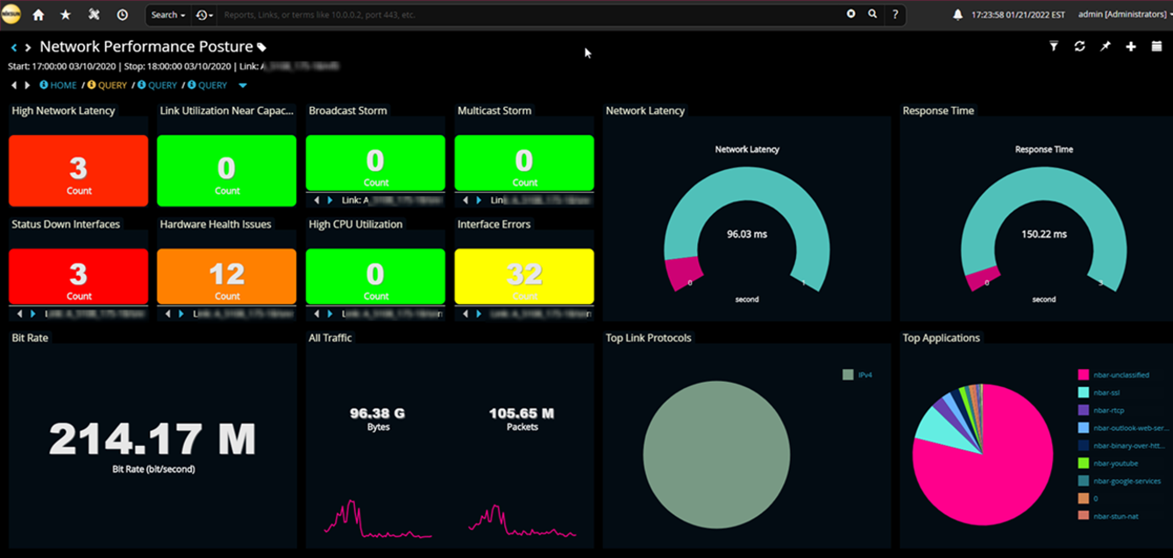This screenshot has height=558, width=1173.
Task: Click next link arrow under High CPU Utilization
Action: pyautogui.click(x=331, y=314)
